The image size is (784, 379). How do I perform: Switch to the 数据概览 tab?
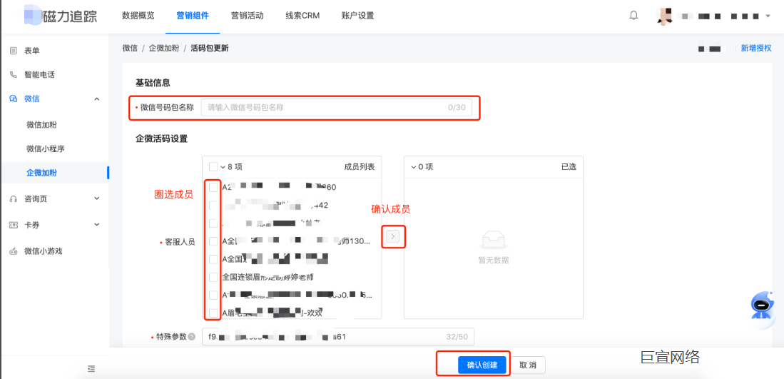coord(138,16)
